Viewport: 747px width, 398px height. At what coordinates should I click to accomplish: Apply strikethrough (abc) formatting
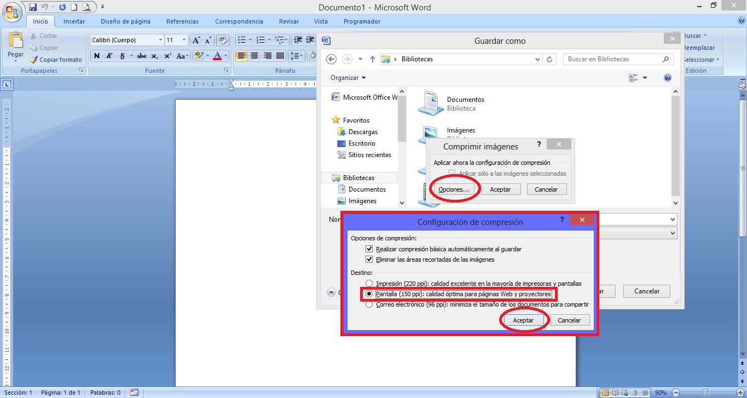pos(142,56)
